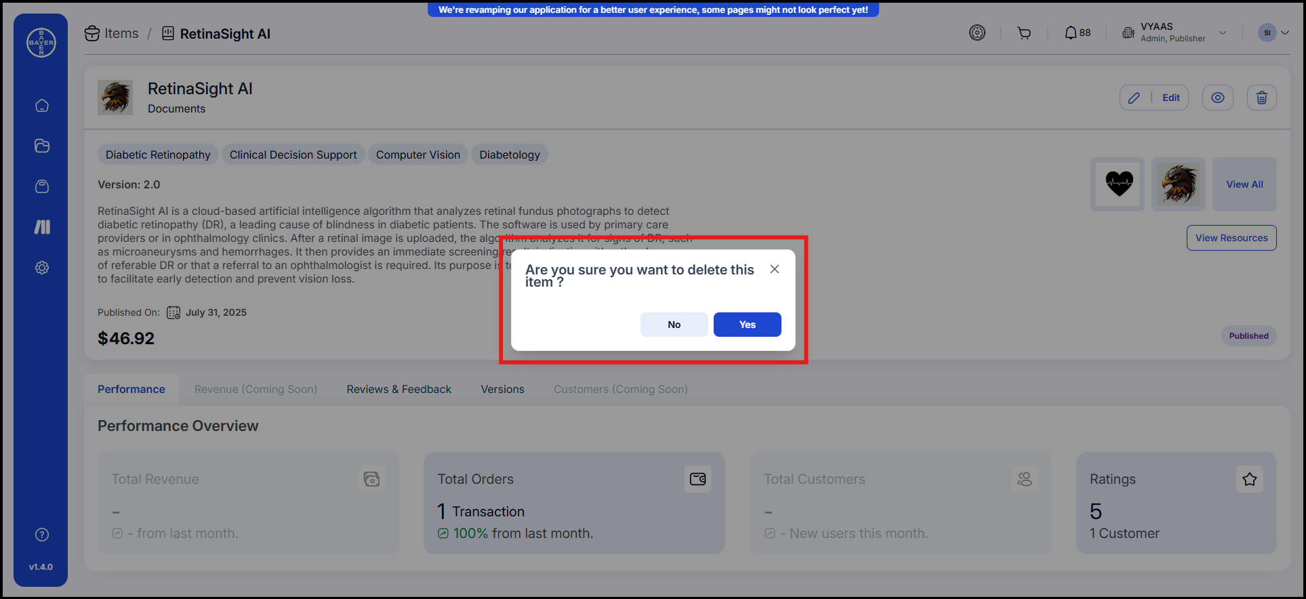Click View All images button
1306x599 pixels.
click(1244, 184)
